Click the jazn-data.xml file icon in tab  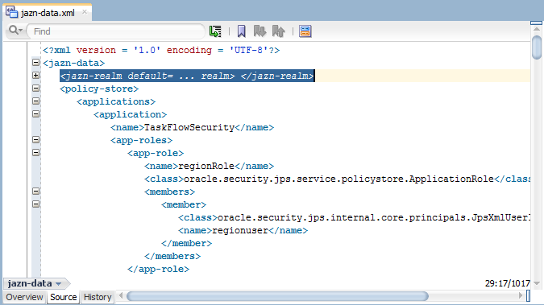click(11, 12)
